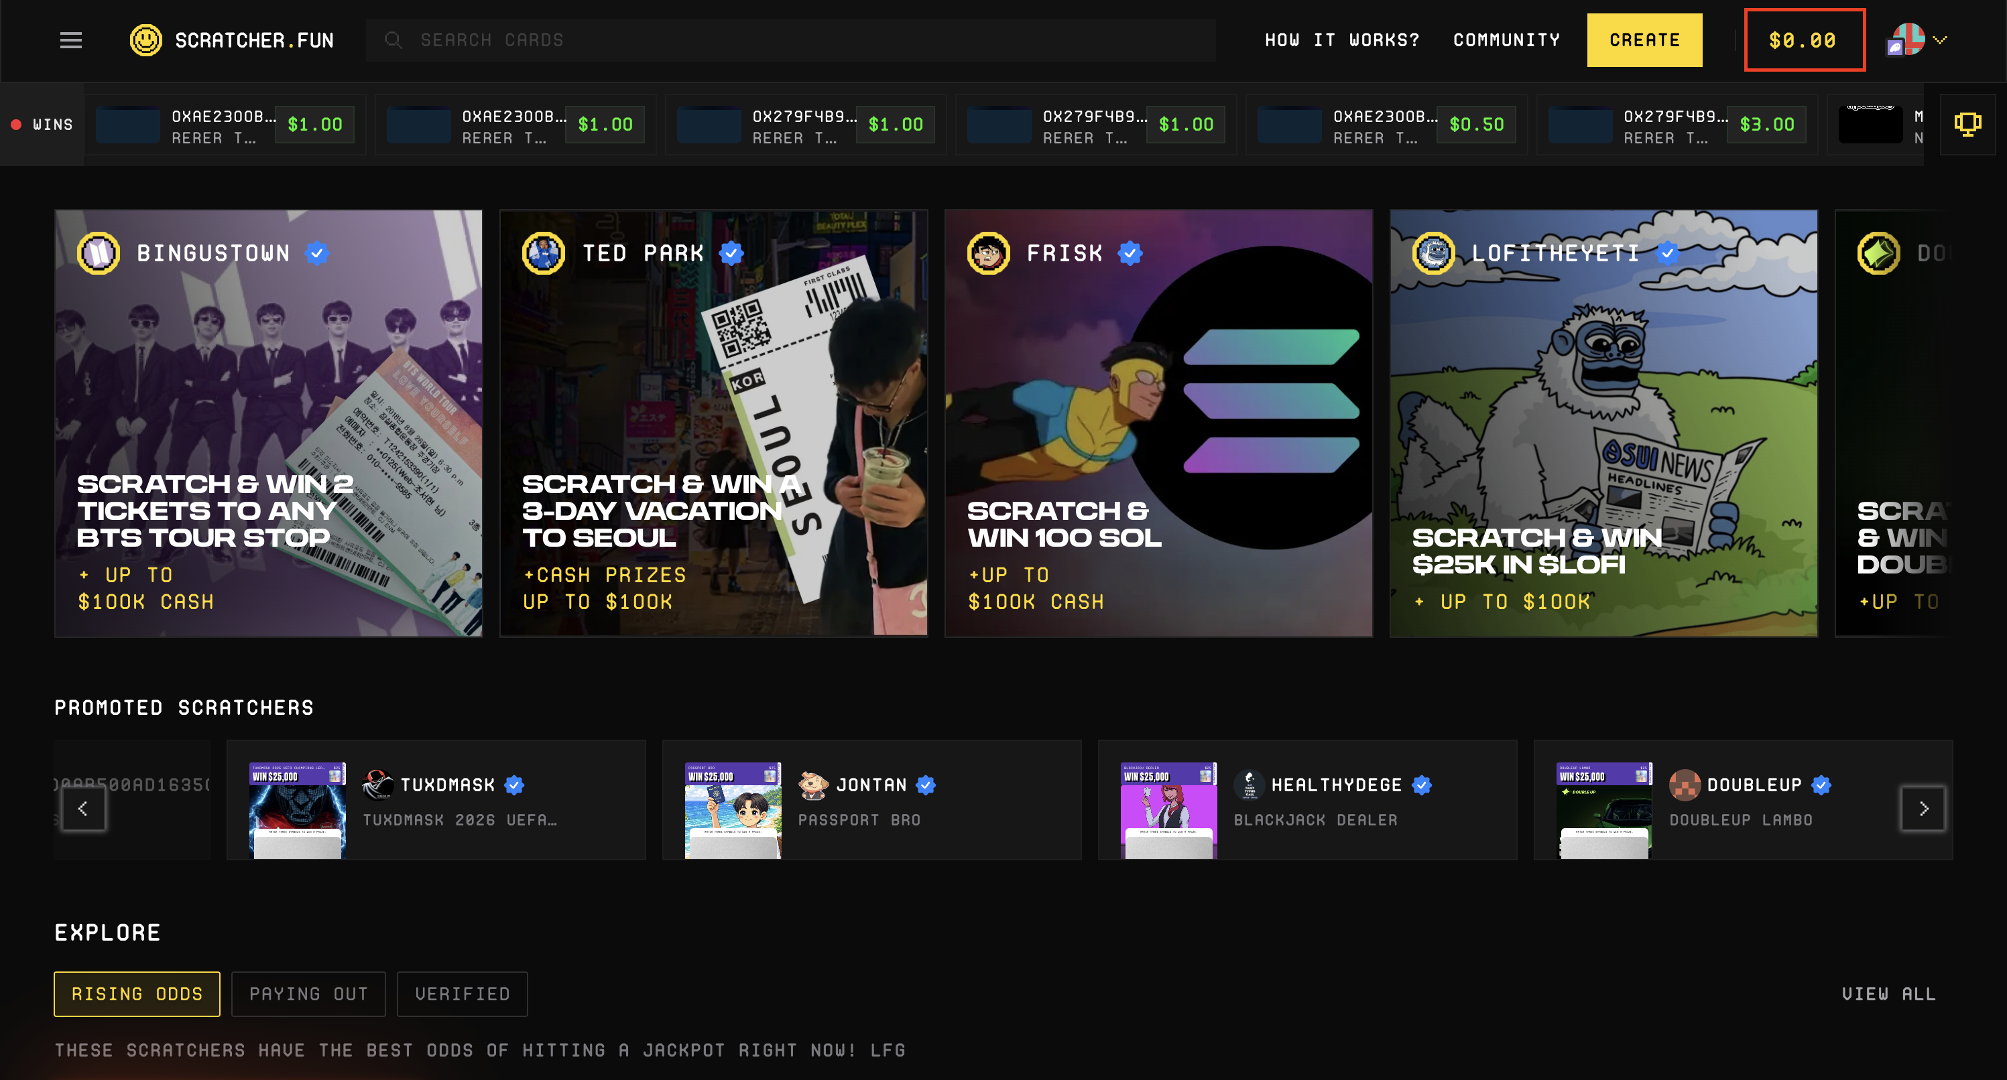Open the hamburger menu icon

pyautogui.click(x=71, y=40)
